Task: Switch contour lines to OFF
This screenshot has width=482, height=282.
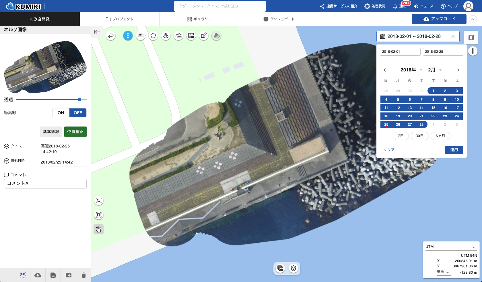Action: pos(78,113)
